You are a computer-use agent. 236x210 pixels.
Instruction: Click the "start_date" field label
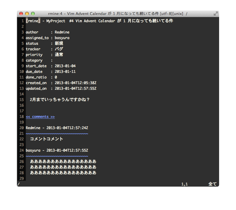coord(36,66)
